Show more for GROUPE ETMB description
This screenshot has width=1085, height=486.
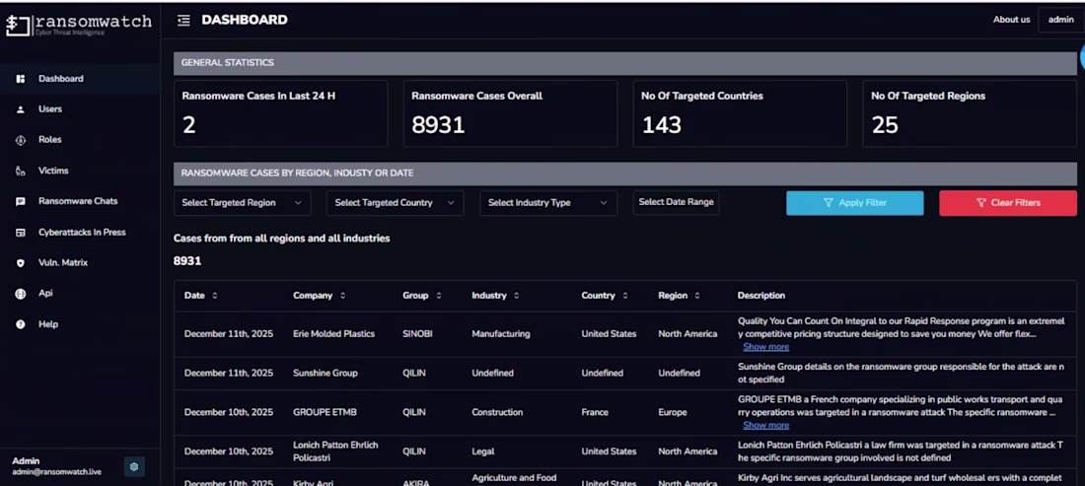(766, 425)
